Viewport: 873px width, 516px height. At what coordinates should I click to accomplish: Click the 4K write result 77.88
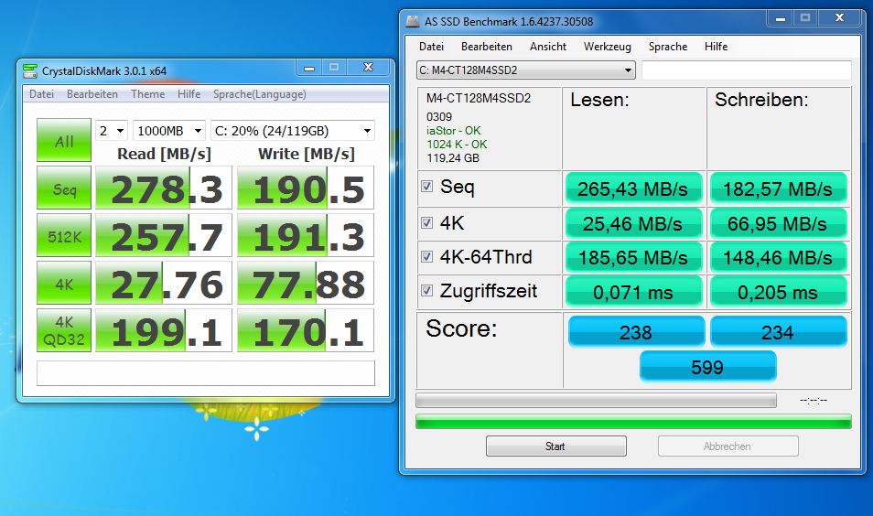click(306, 283)
